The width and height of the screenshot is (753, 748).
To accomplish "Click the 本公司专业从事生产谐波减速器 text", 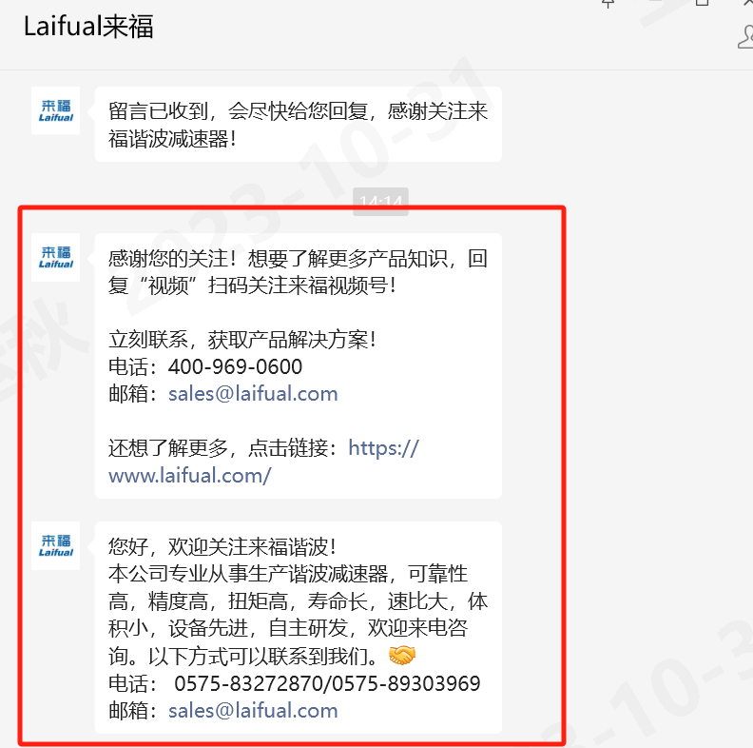I will coord(248,574).
